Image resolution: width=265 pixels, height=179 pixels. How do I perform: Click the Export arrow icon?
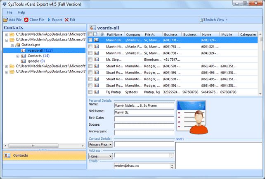49,19
